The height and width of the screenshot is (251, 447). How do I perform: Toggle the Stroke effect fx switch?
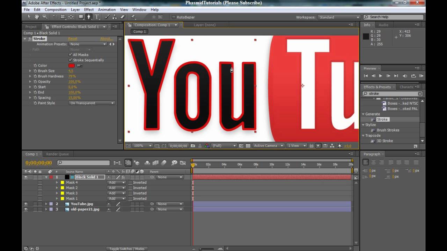pos(30,39)
